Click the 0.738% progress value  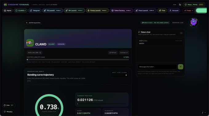(126, 57)
